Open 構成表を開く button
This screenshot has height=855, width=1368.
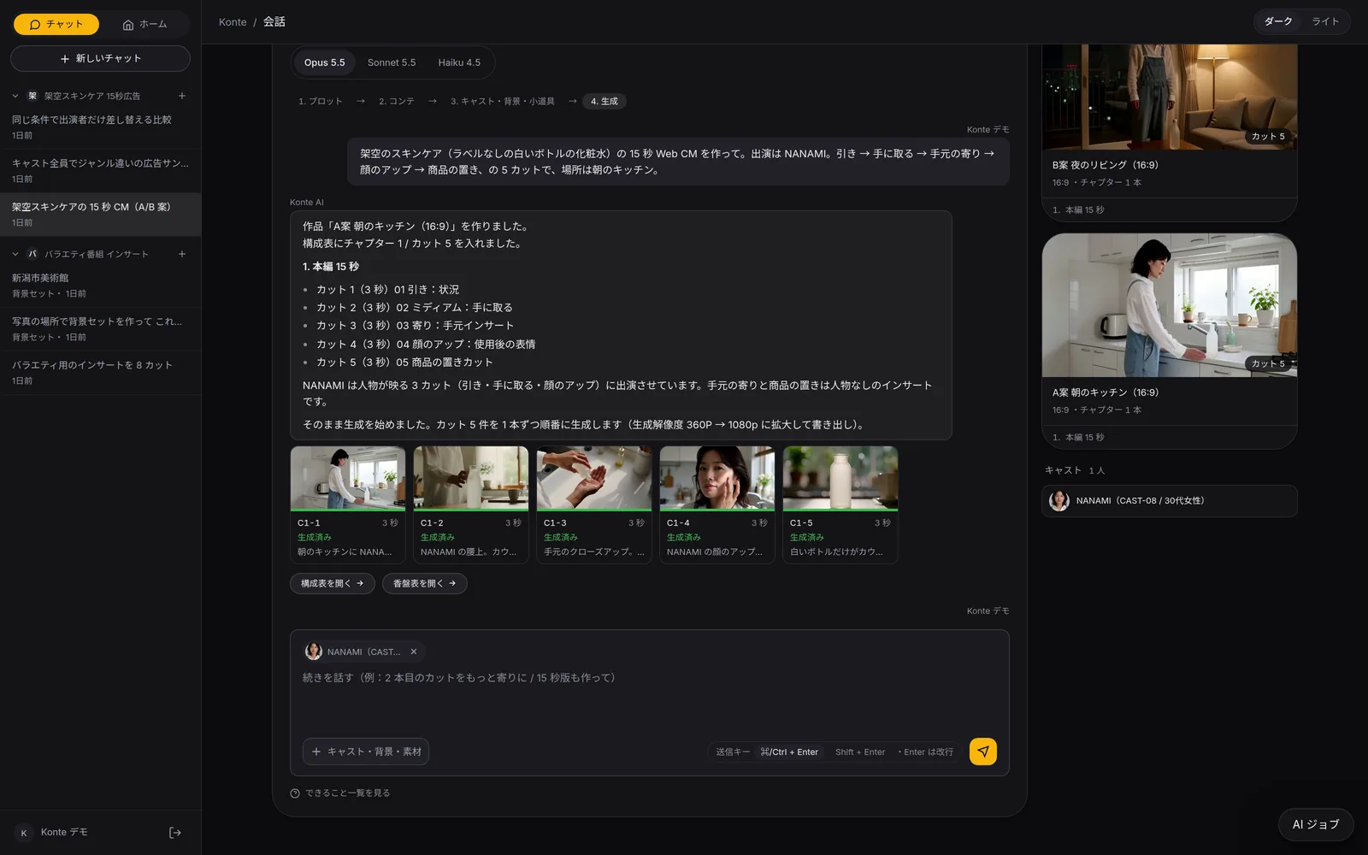pos(332,583)
